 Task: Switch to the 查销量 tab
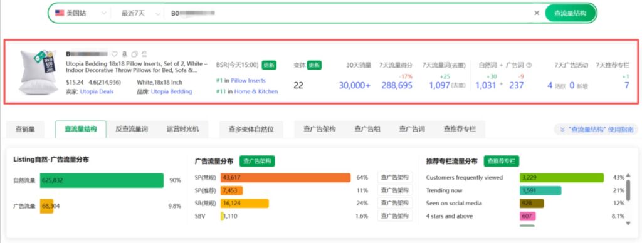click(x=25, y=129)
